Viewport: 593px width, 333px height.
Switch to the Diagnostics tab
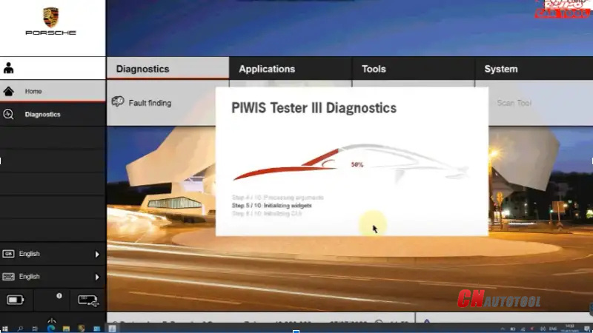168,69
